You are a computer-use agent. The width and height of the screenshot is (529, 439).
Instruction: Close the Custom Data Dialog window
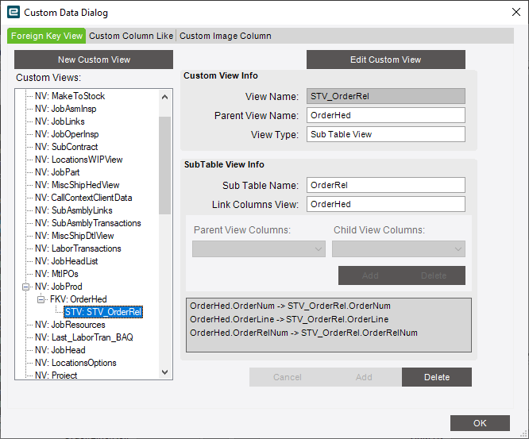tap(515, 12)
